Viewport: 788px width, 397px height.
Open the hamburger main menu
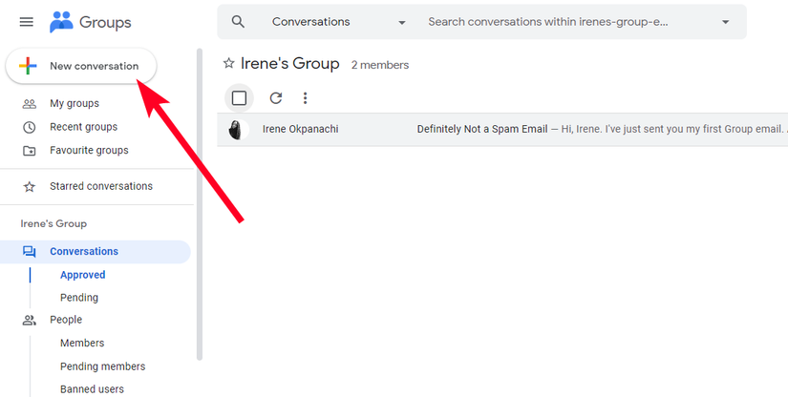pos(26,22)
